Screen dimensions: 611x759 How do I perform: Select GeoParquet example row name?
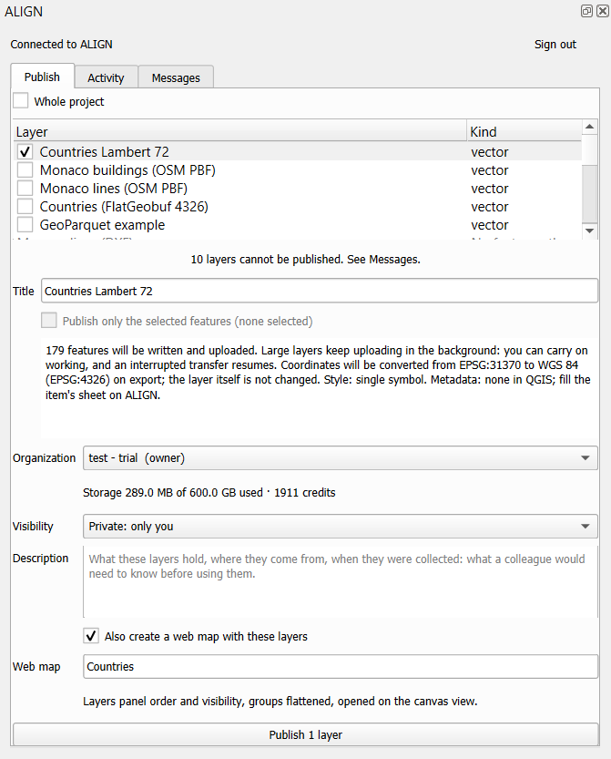coord(102,225)
